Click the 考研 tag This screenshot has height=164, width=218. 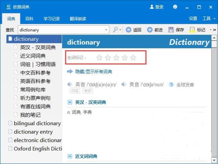click(88, 91)
